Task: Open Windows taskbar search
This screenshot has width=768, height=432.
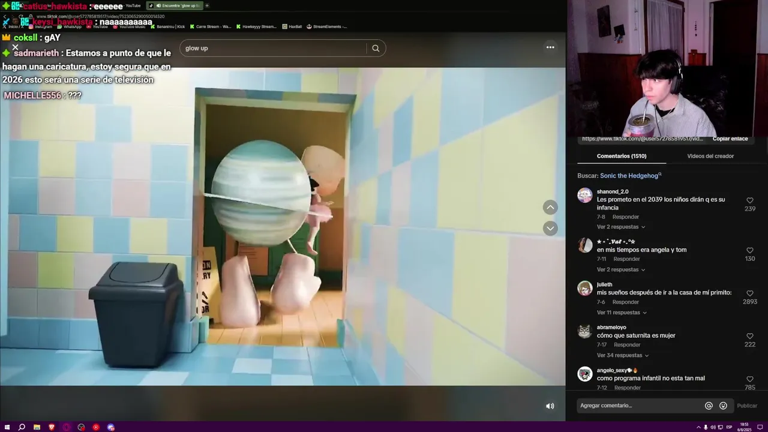Action: [22, 427]
